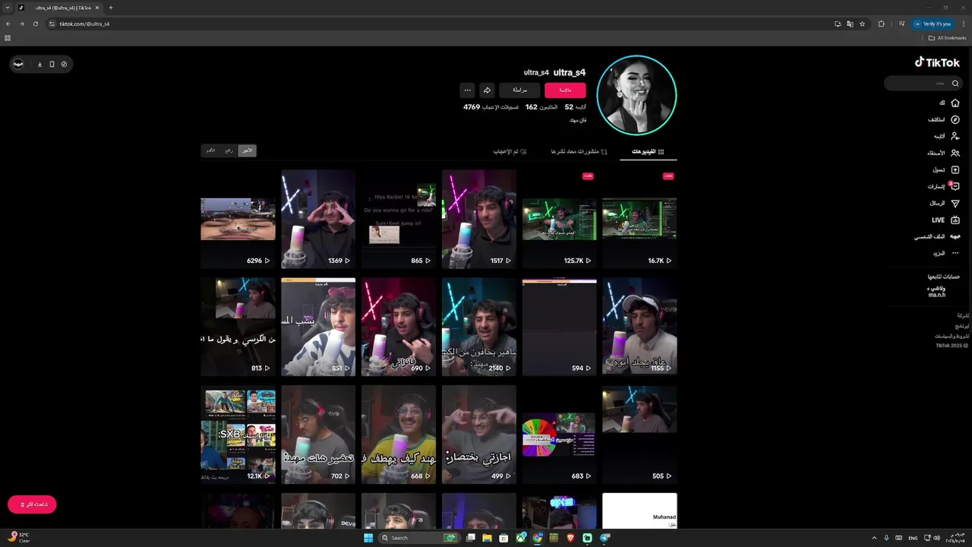Click the TikTok logo in sidebar
This screenshot has width=972, height=547.
(x=937, y=62)
